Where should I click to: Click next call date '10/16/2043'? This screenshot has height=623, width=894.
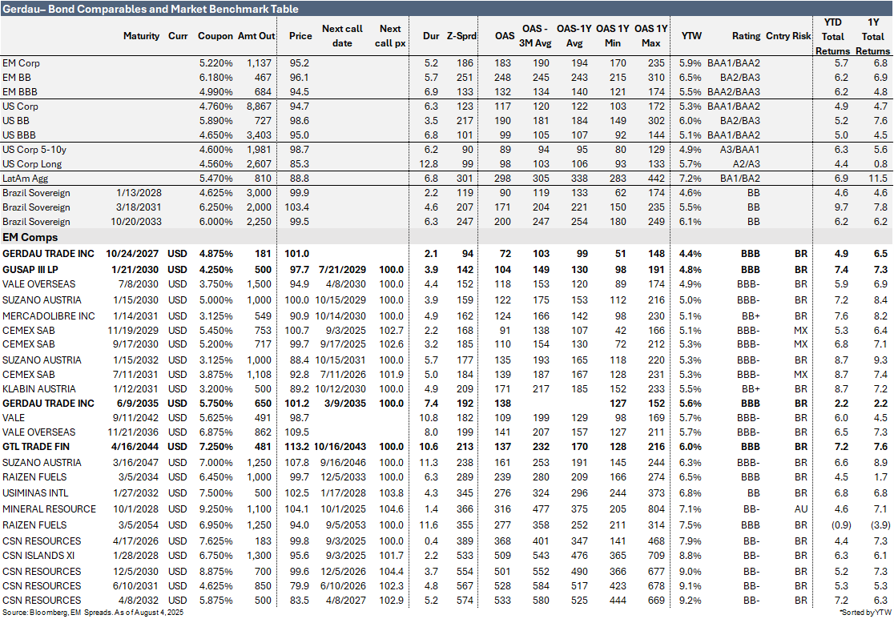(340, 446)
